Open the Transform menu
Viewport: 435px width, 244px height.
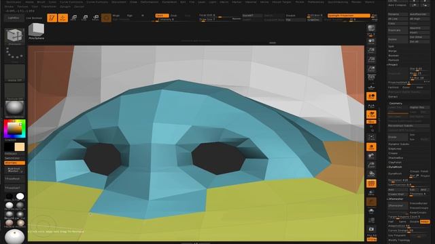[48, 6]
